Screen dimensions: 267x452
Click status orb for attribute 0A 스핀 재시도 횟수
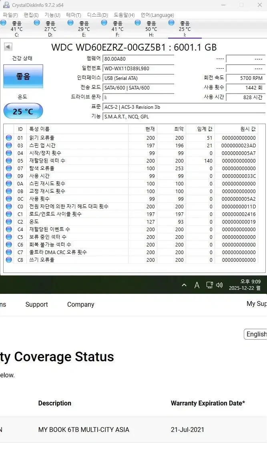pyautogui.click(x=9, y=183)
